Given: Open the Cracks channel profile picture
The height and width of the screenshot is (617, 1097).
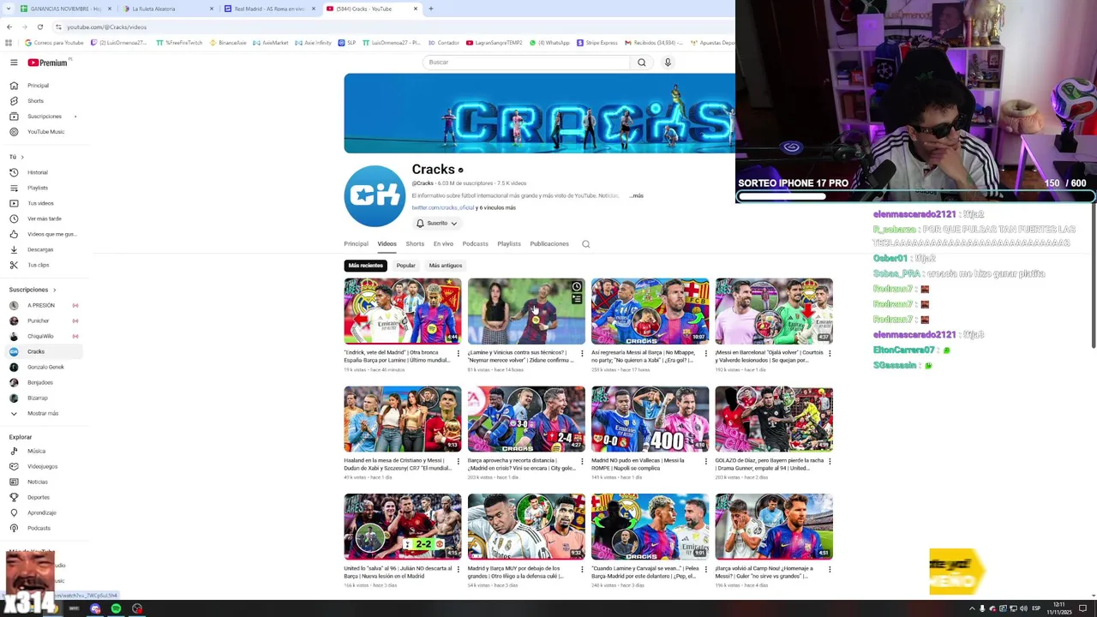Looking at the screenshot, I should [375, 196].
